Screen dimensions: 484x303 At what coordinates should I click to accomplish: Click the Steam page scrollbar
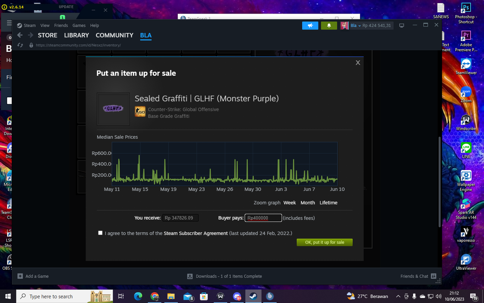439,182
